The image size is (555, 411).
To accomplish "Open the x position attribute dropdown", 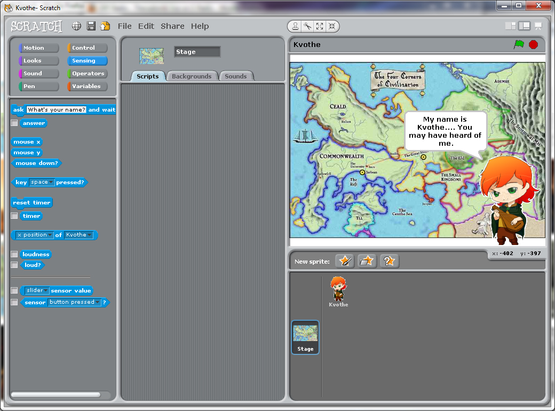I will point(35,235).
